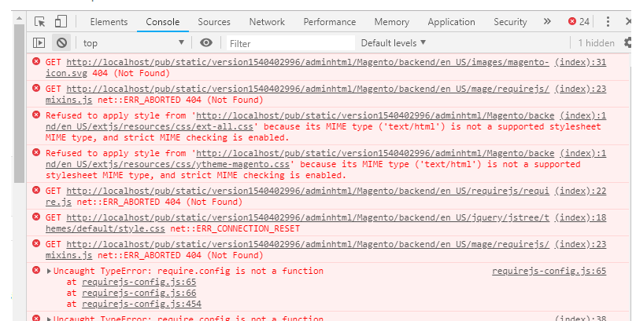The height and width of the screenshot is (321, 636).
Task: Switch to the Network tab
Action: coord(267,22)
